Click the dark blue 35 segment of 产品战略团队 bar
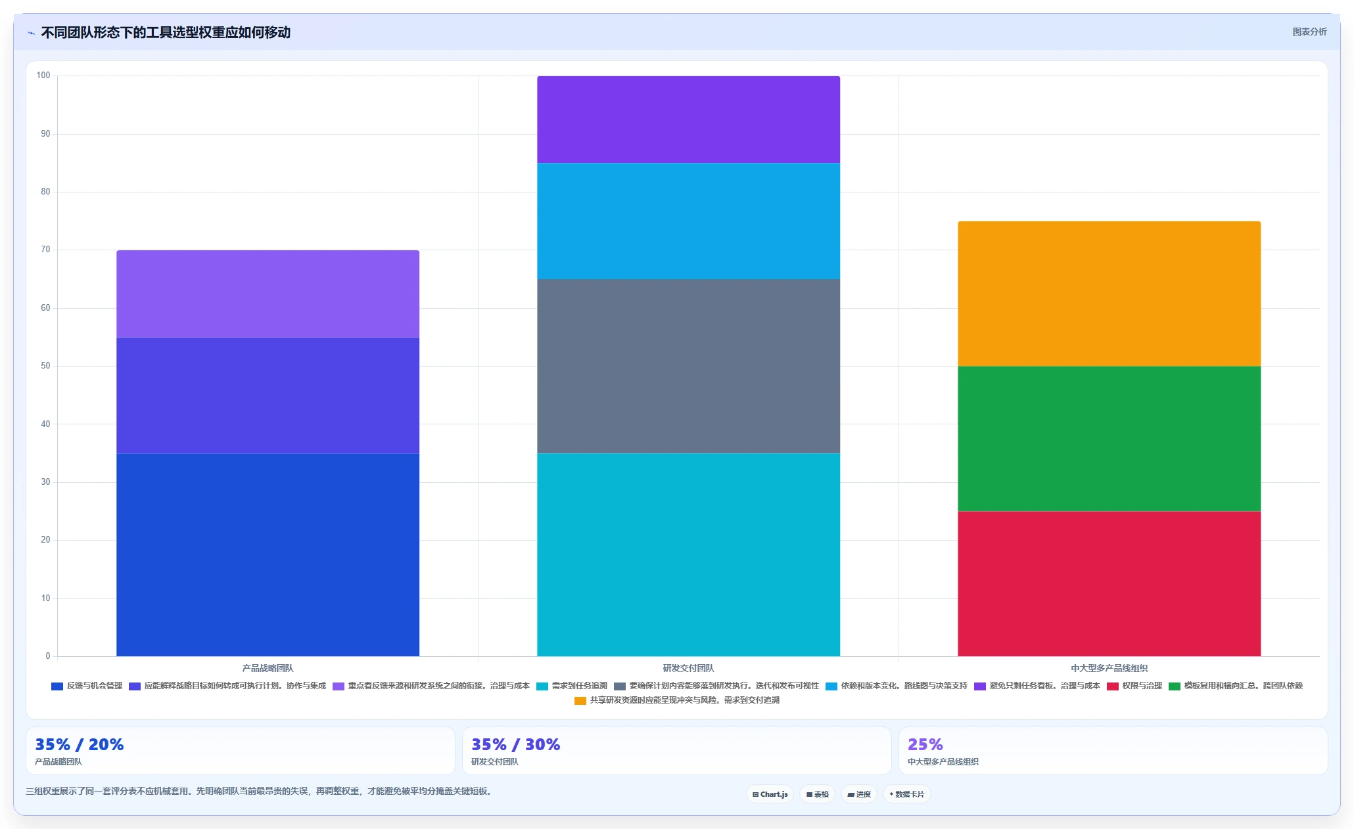The width and height of the screenshot is (1354, 829). point(268,554)
